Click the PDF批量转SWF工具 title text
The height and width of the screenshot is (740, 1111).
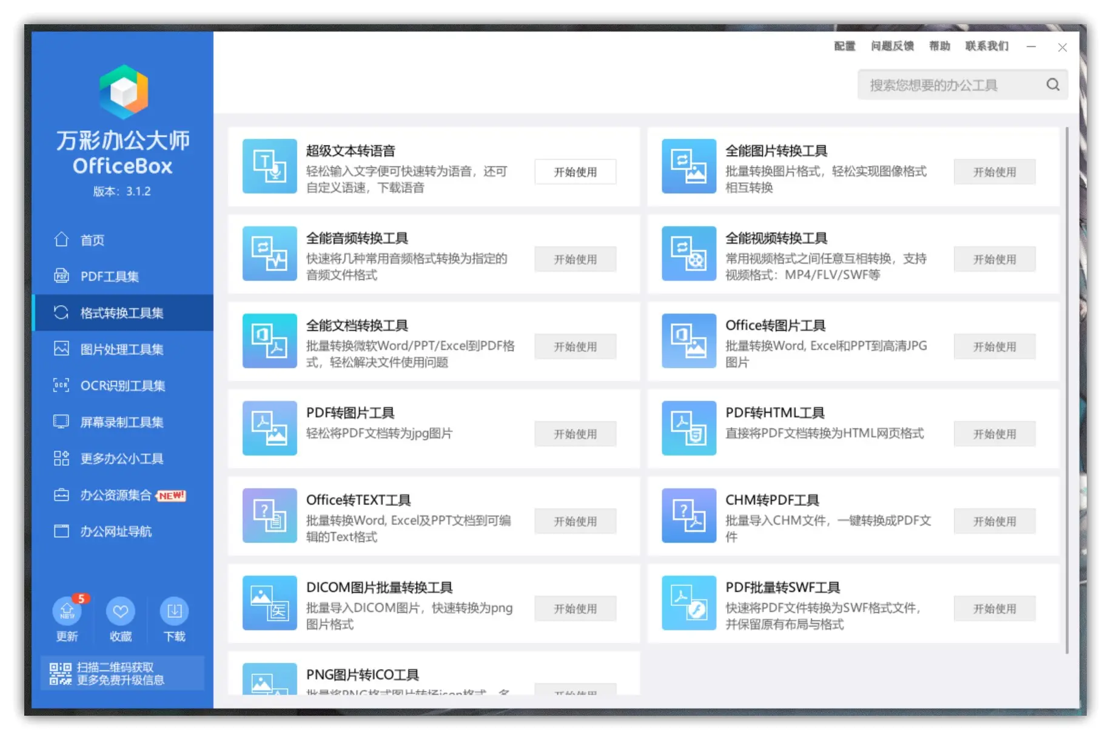coord(782,588)
